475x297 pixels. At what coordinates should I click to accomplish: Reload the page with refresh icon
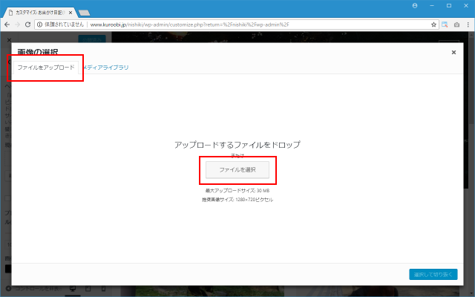pyautogui.click(x=27, y=25)
